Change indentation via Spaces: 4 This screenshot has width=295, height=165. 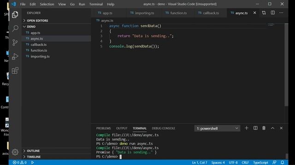tap(218, 162)
